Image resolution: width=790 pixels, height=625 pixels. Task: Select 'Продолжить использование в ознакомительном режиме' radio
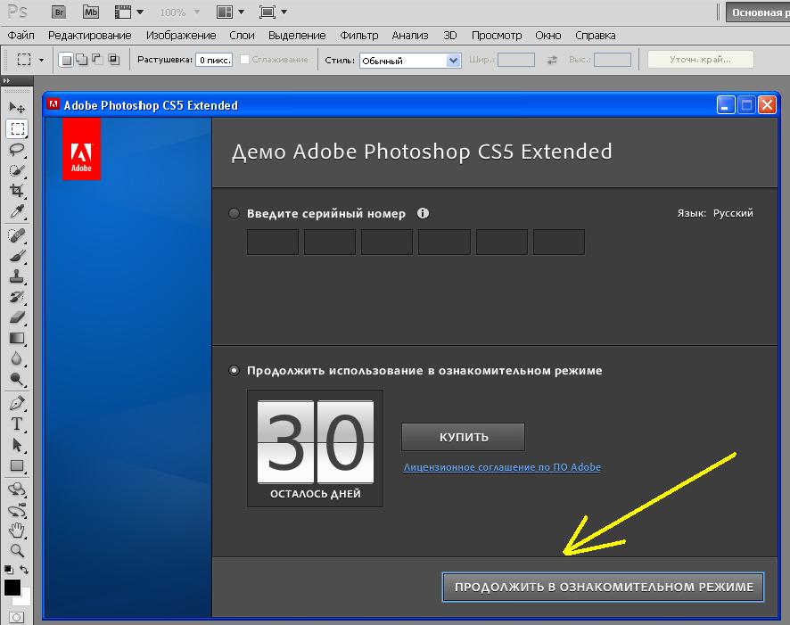(234, 371)
